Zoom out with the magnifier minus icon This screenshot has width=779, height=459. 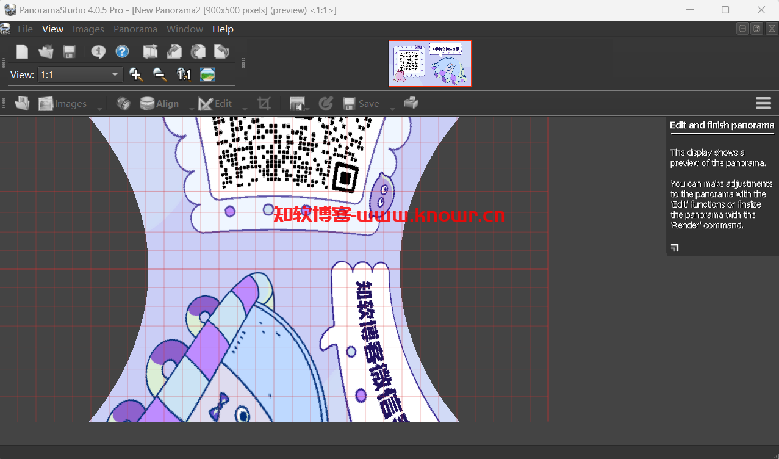[x=159, y=74]
